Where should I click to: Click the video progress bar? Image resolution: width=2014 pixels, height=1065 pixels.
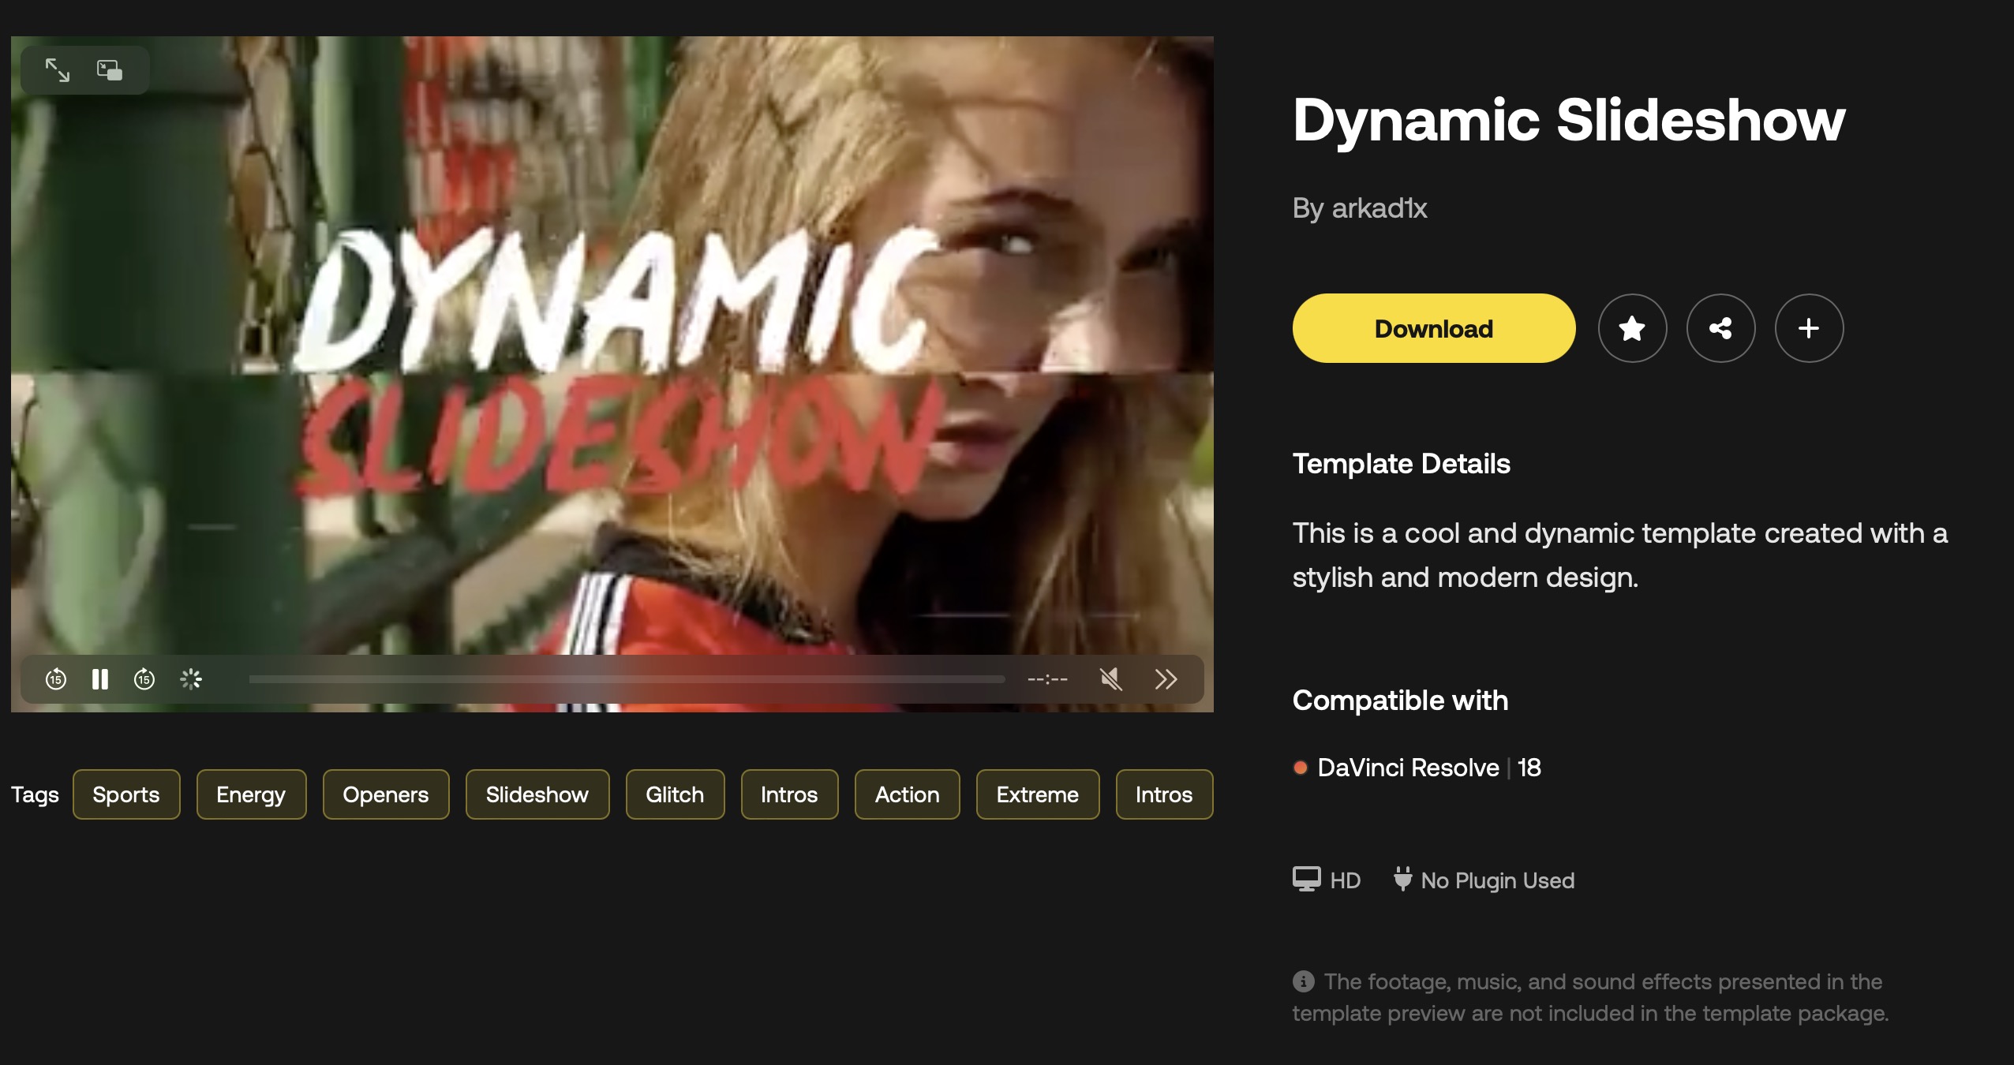pyautogui.click(x=627, y=679)
